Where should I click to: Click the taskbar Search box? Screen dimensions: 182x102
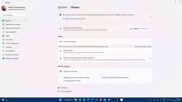click(68, 100)
